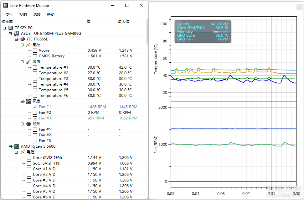Click the control gauge icon next to 控制
This screenshot has width=304, height=200.
tap(28, 124)
